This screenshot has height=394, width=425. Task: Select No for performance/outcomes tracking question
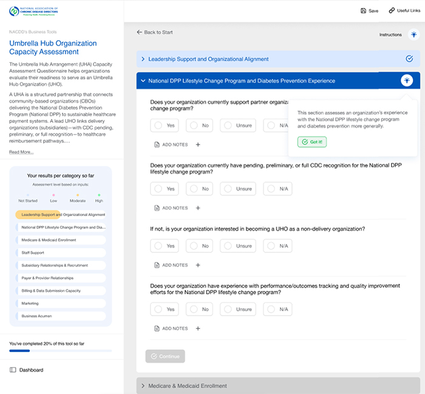[x=199, y=309]
